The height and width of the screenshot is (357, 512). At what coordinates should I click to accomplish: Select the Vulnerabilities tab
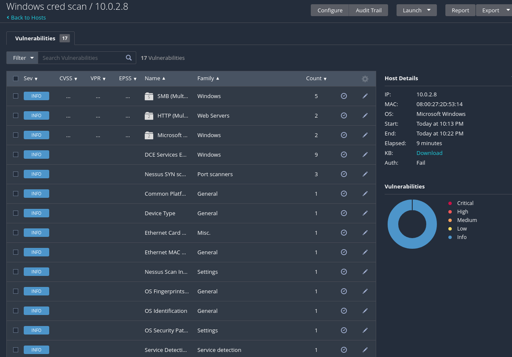pyautogui.click(x=41, y=38)
